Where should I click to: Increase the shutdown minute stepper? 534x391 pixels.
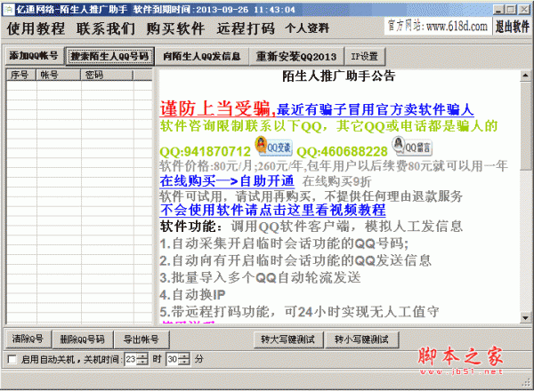pyautogui.click(x=184, y=356)
